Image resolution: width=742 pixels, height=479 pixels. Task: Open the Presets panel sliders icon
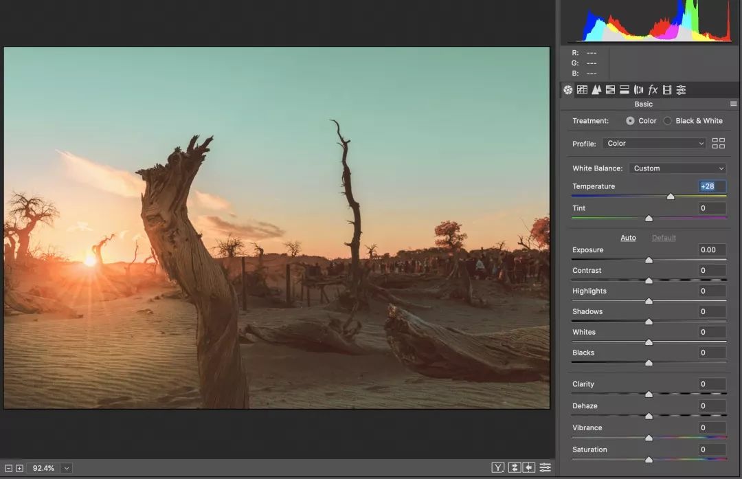[x=681, y=90]
